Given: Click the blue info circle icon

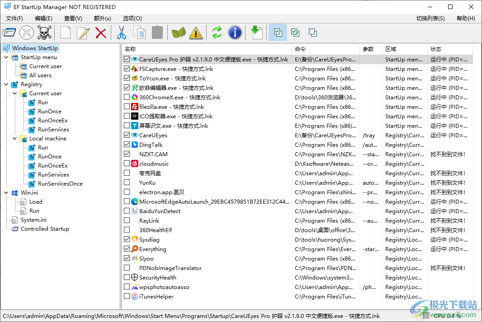Looking at the screenshot, I should click(x=235, y=33).
